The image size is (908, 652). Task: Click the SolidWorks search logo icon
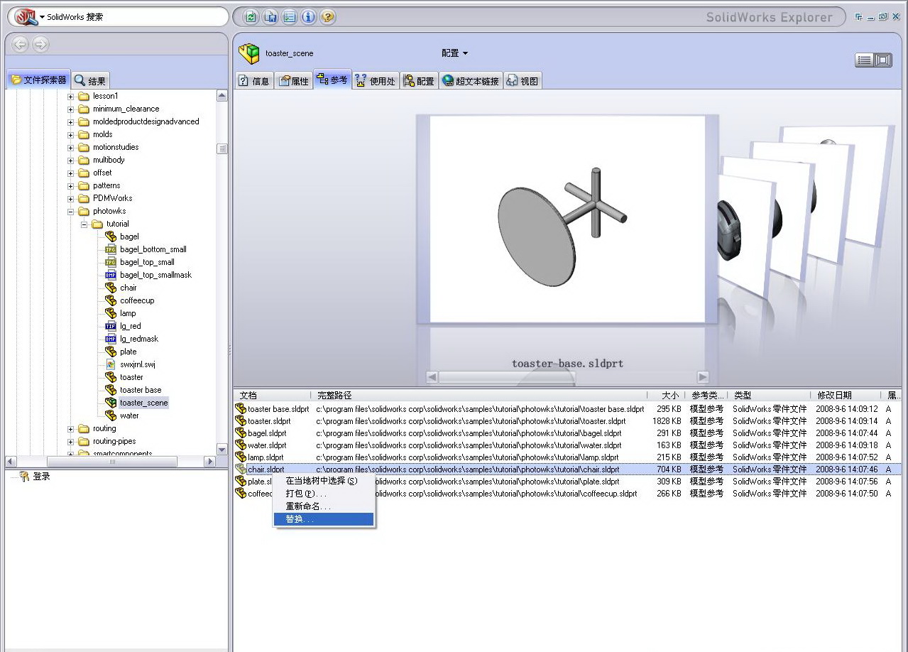(26, 16)
